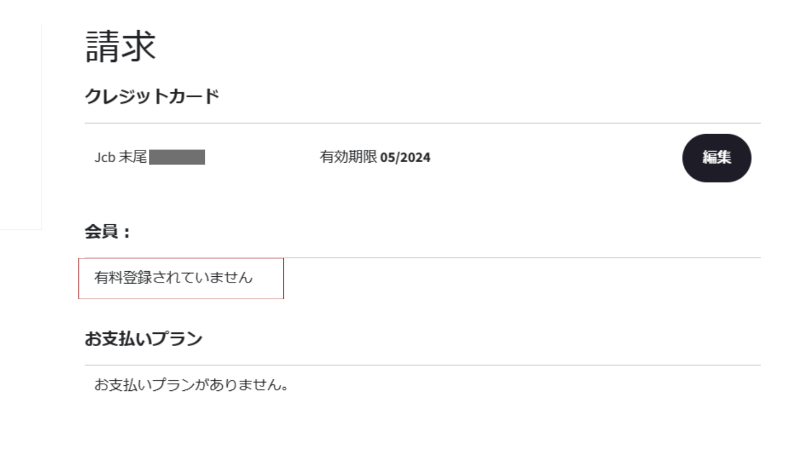
Task: Click blank space between Jcb number and 有効期限
Action: pyautogui.click(x=262, y=158)
